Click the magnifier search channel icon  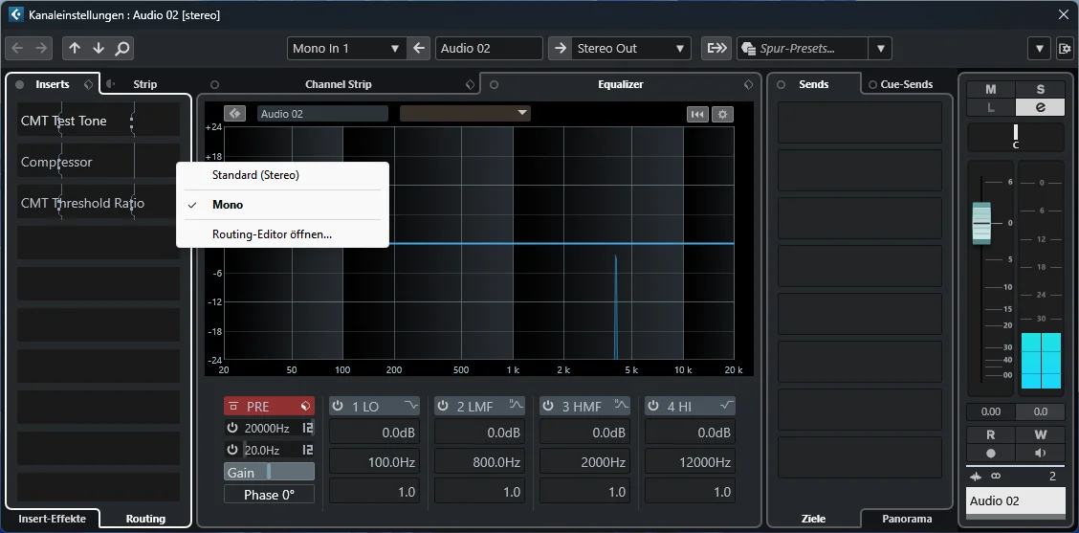(121, 48)
